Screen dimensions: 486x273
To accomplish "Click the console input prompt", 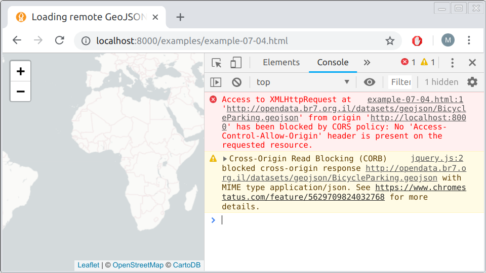I will 344,220.
